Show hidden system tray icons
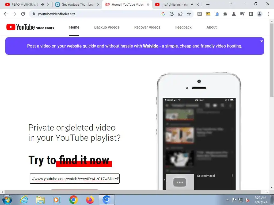The height and width of the screenshot is (205, 274). pyautogui.click(x=227, y=200)
